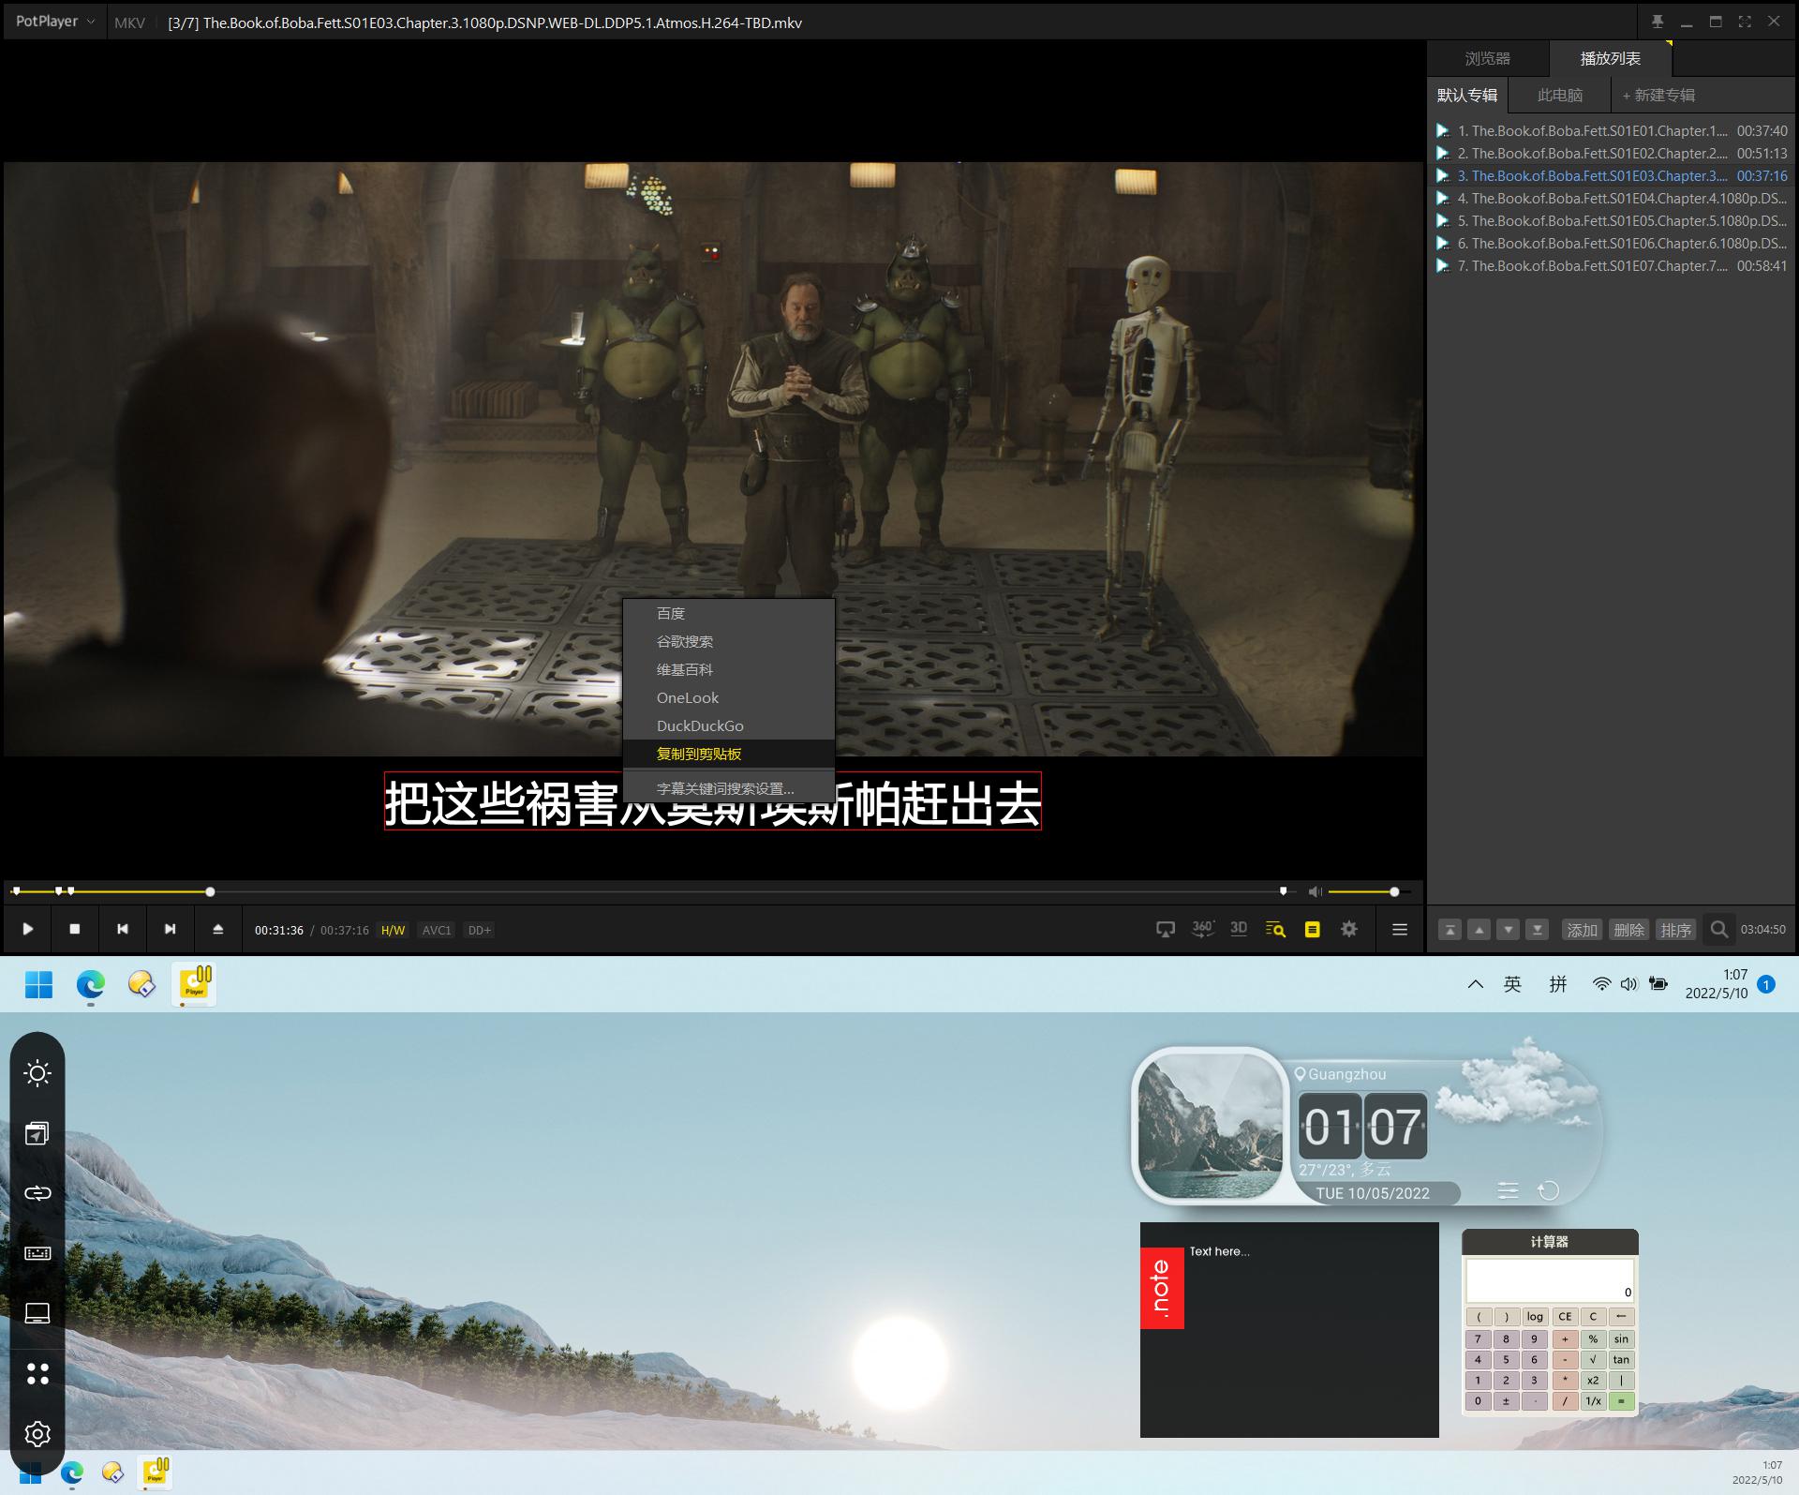Open the PotPlayer main menu dropdown
The height and width of the screenshot is (1495, 1799).
(55, 22)
